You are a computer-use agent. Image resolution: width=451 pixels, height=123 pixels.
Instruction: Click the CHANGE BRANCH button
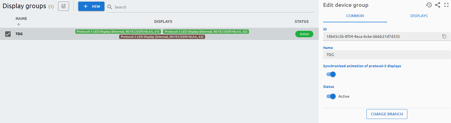point(387,114)
